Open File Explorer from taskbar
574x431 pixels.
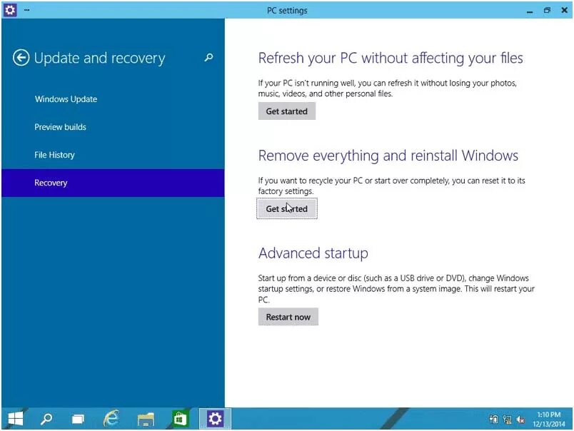(x=146, y=420)
